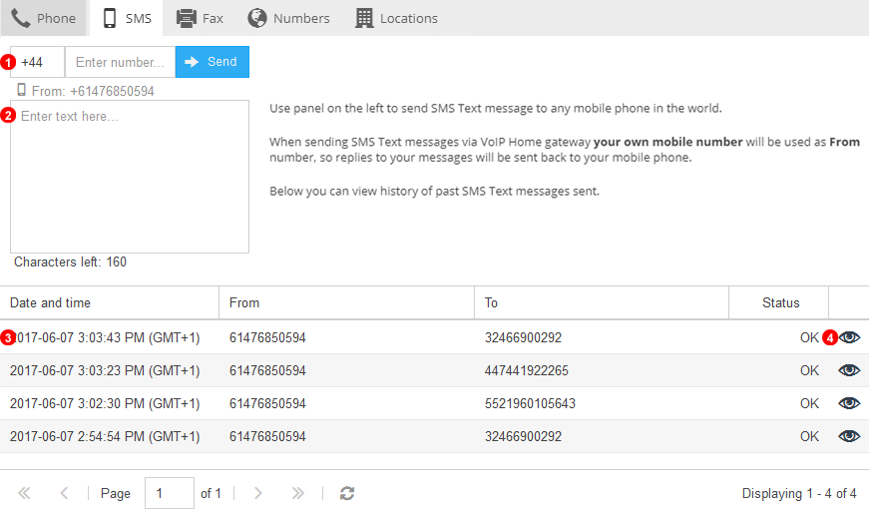
Task: Sort by the To column header
Action: click(x=602, y=302)
